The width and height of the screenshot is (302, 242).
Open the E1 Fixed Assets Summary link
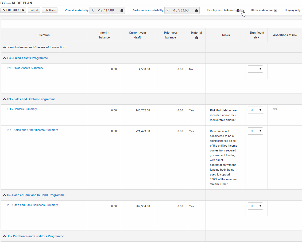click(25, 68)
